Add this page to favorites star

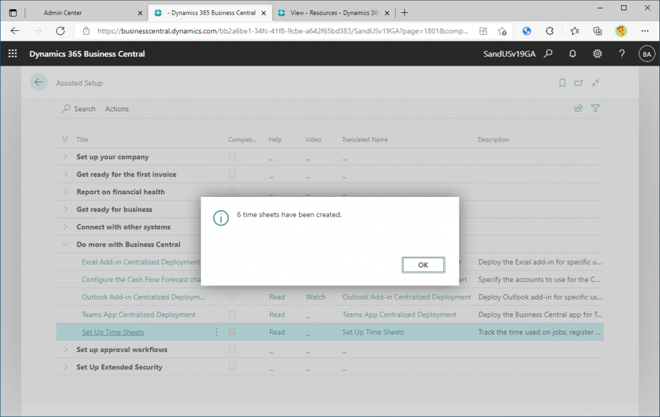click(x=501, y=31)
